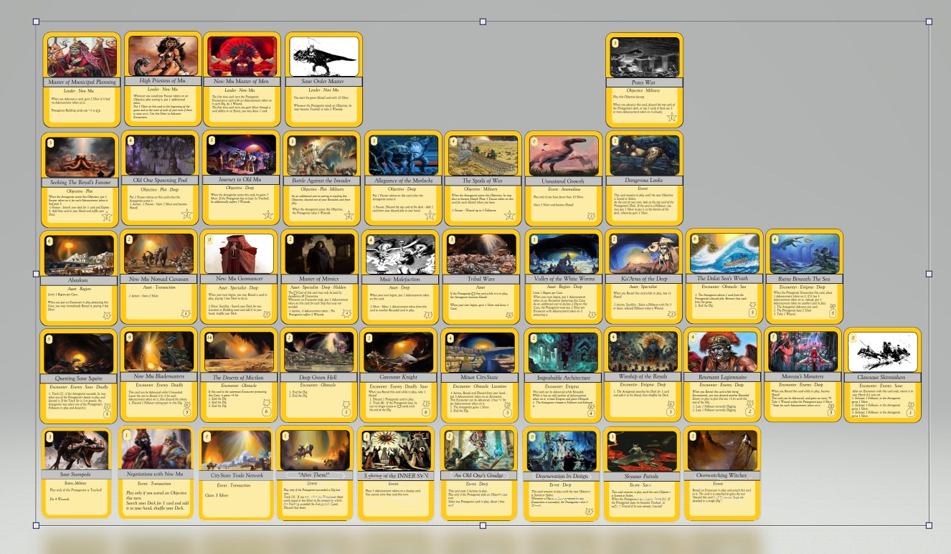Select the Questing Saur Squire card

80,377
